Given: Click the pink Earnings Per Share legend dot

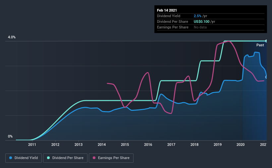Looking at the screenshot, I should point(94,158).
